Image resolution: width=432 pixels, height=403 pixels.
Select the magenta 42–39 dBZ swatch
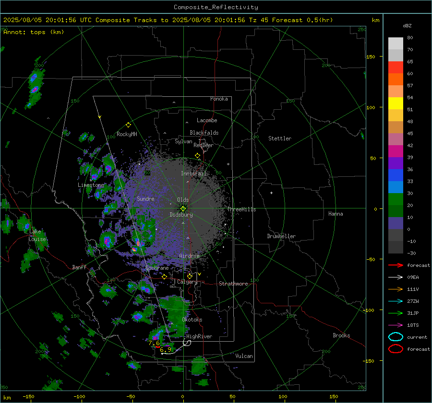pos(396,151)
